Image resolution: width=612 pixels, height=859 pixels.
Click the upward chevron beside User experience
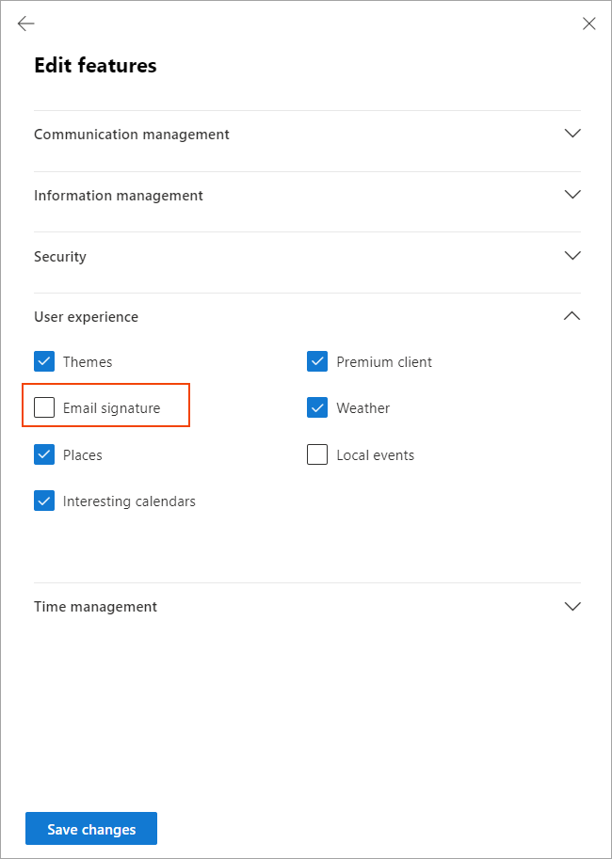click(x=572, y=316)
